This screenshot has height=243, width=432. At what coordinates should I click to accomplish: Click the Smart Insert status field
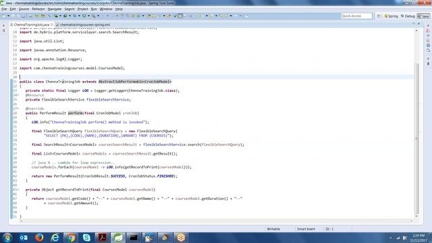pyautogui.click(x=306, y=229)
